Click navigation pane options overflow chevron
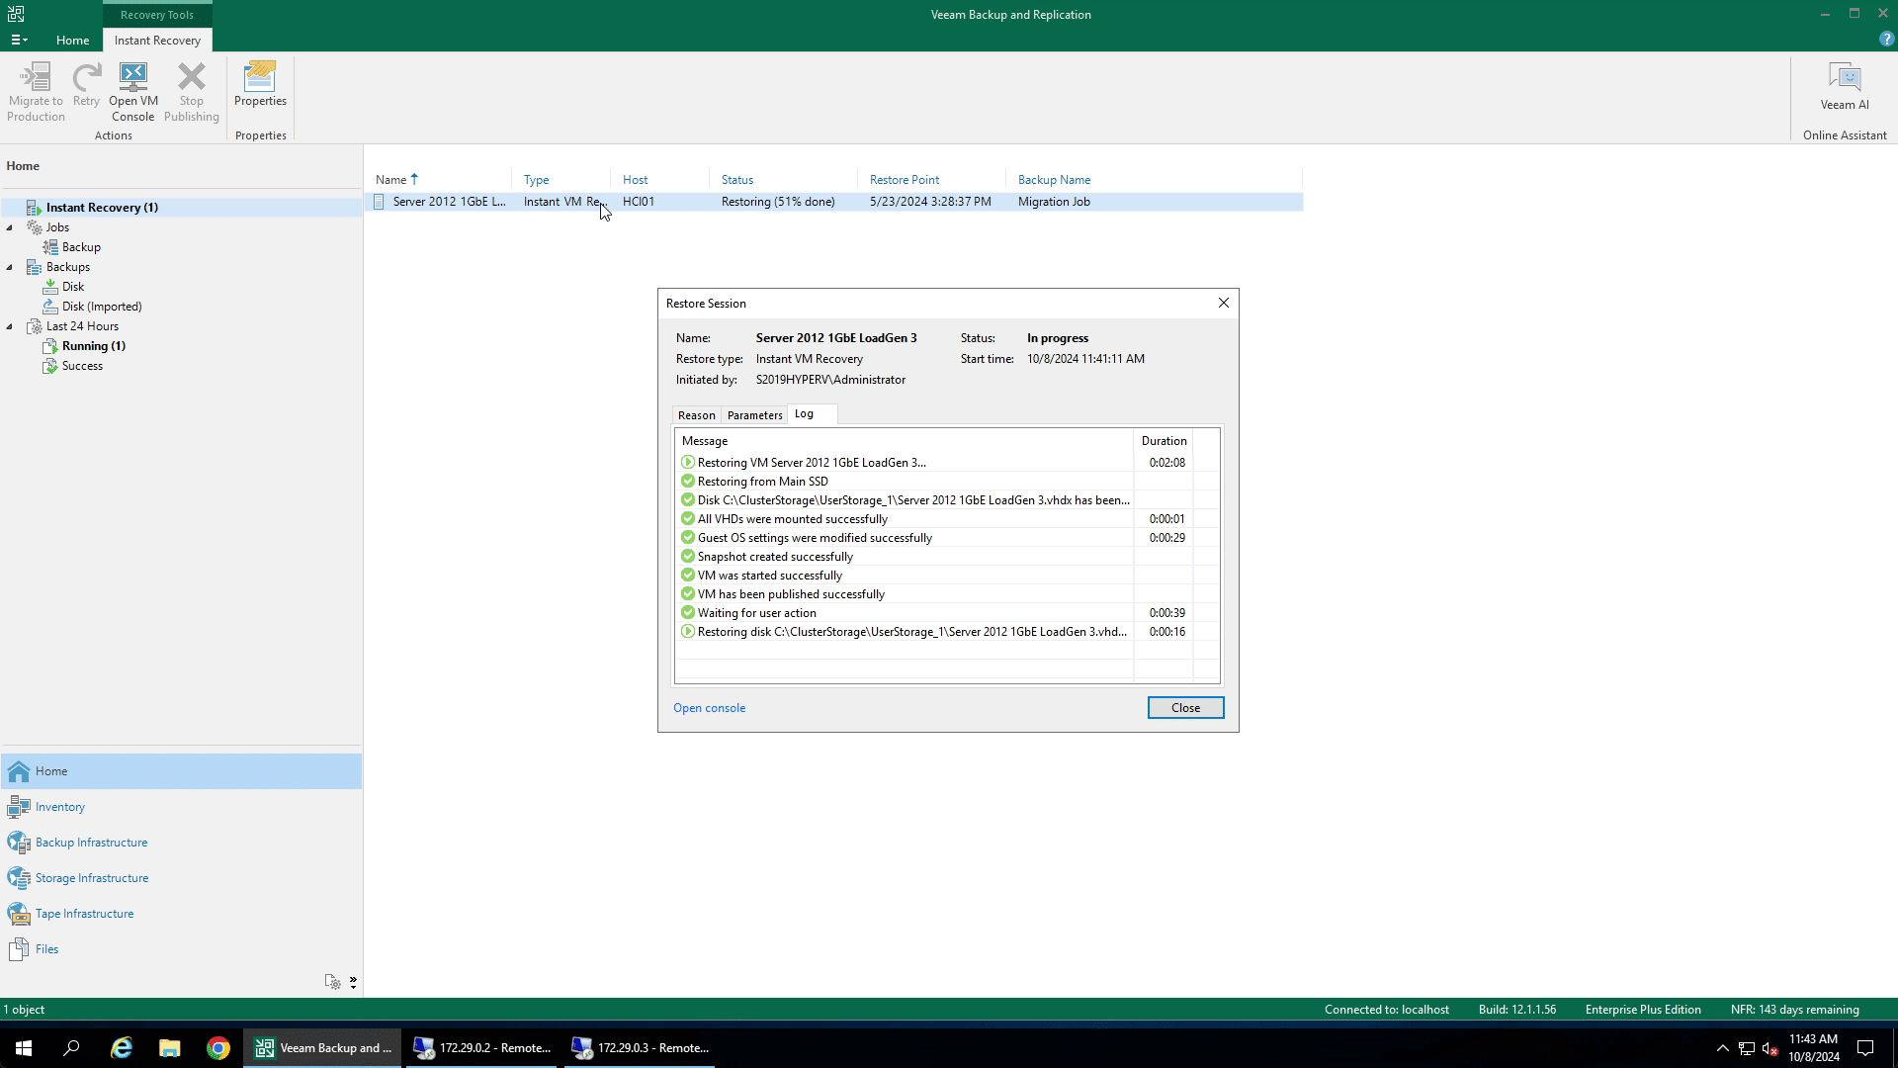1898x1068 pixels. (x=353, y=983)
